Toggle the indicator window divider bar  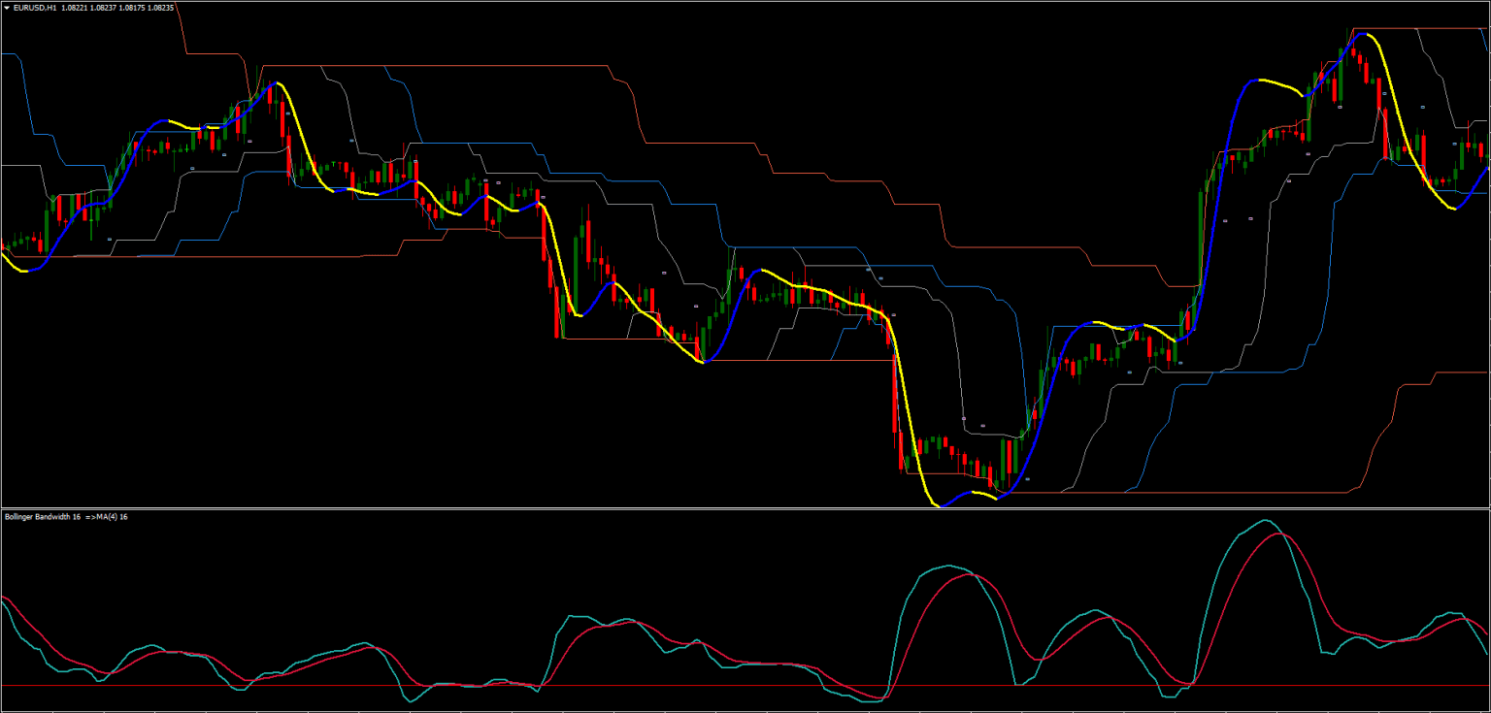(679, 508)
